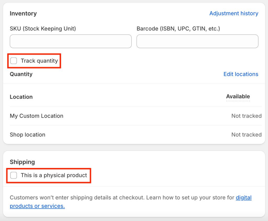Click the Location column header
Screen dimensions: 268x221
click(21, 97)
